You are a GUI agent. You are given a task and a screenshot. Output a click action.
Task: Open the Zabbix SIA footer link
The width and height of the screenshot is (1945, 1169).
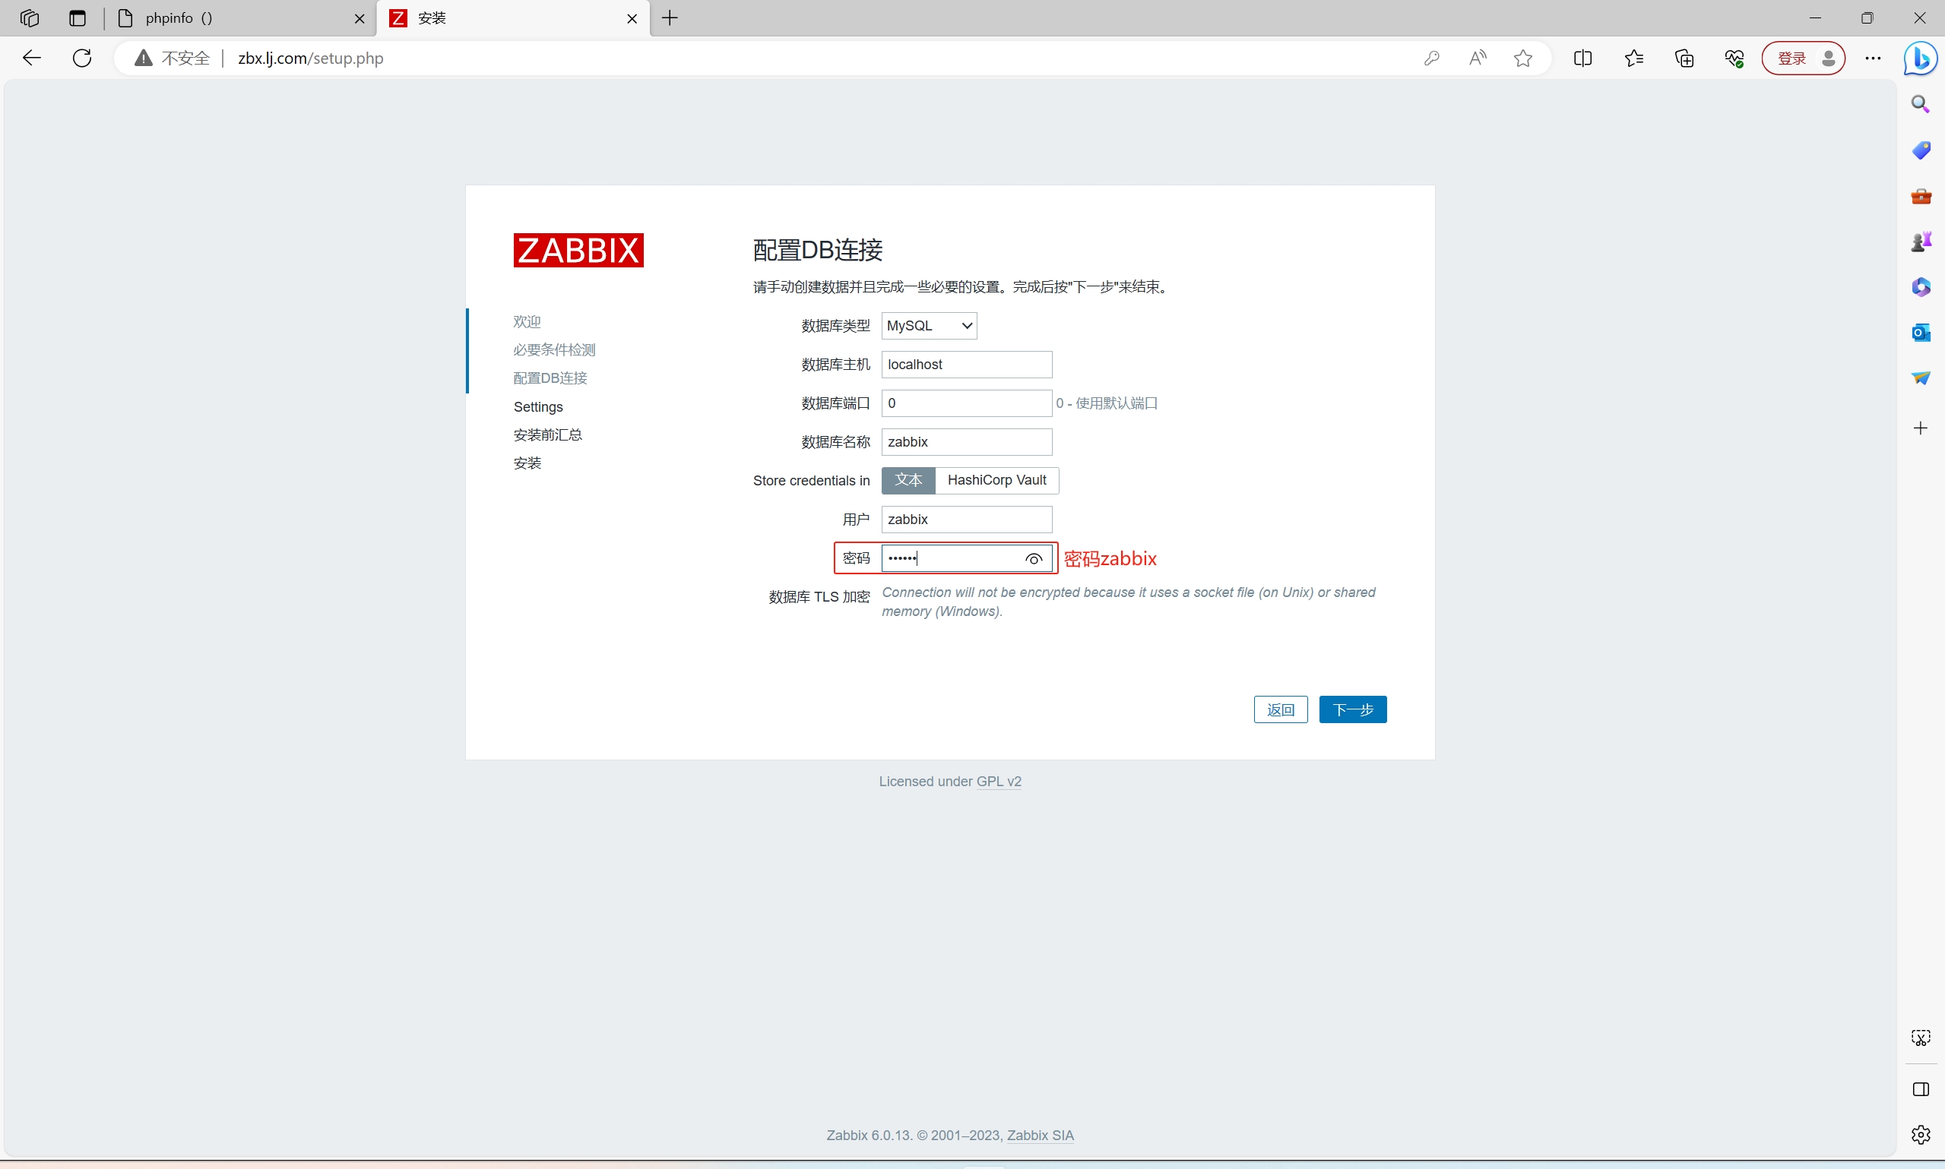tap(1040, 1134)
